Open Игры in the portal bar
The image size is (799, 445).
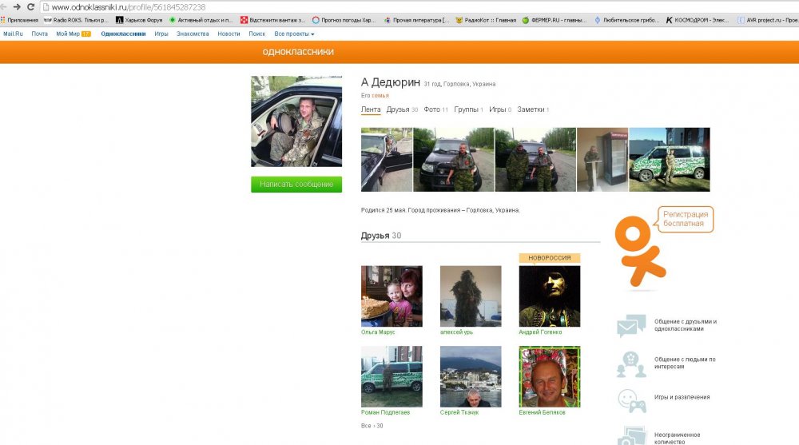point(161,34)
